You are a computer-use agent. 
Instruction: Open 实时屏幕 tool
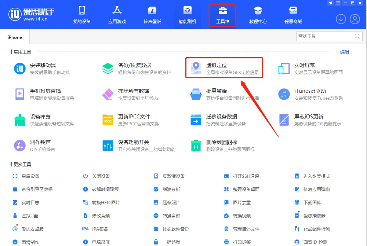point(310,69)
